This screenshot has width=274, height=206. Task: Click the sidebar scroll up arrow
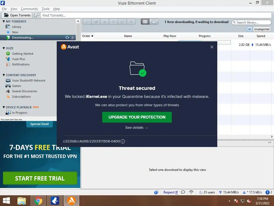pos(78,21)
